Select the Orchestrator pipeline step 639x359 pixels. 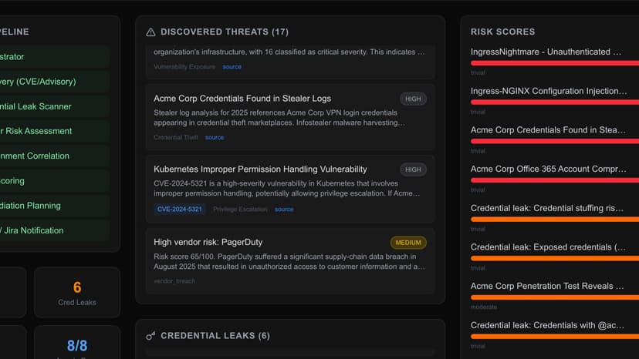tap(55, 57)
